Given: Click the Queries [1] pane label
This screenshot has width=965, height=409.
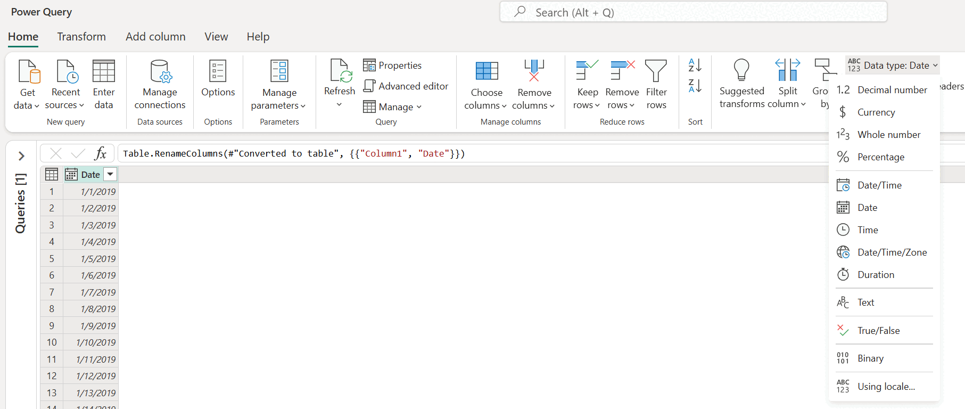Looking at the screenshot, I should pyautogui.click(x=20, y=203).
